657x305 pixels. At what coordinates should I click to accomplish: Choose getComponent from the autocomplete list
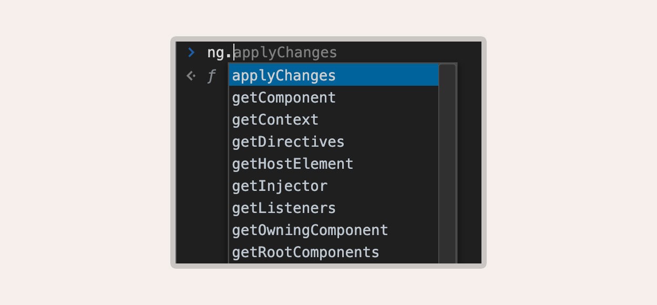(x=334, y=97)
